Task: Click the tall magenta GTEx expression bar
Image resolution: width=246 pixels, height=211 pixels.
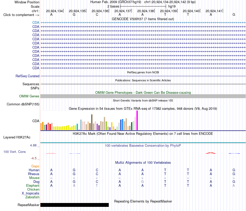Action: click(x=137, y=120)
